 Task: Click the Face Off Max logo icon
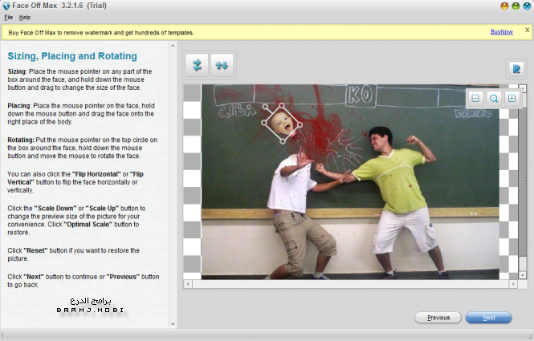point(7,6)
